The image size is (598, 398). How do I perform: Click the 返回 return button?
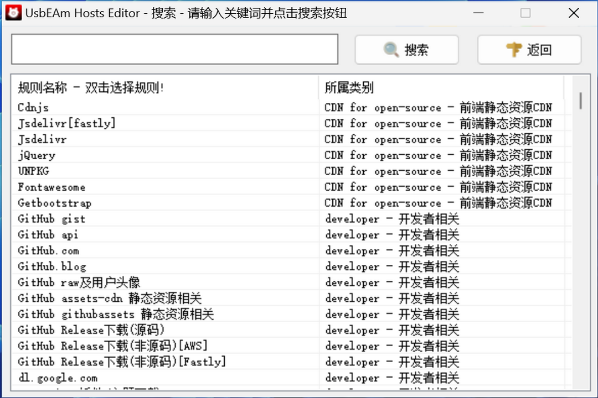pyautogui.click(x=529, y=50)
